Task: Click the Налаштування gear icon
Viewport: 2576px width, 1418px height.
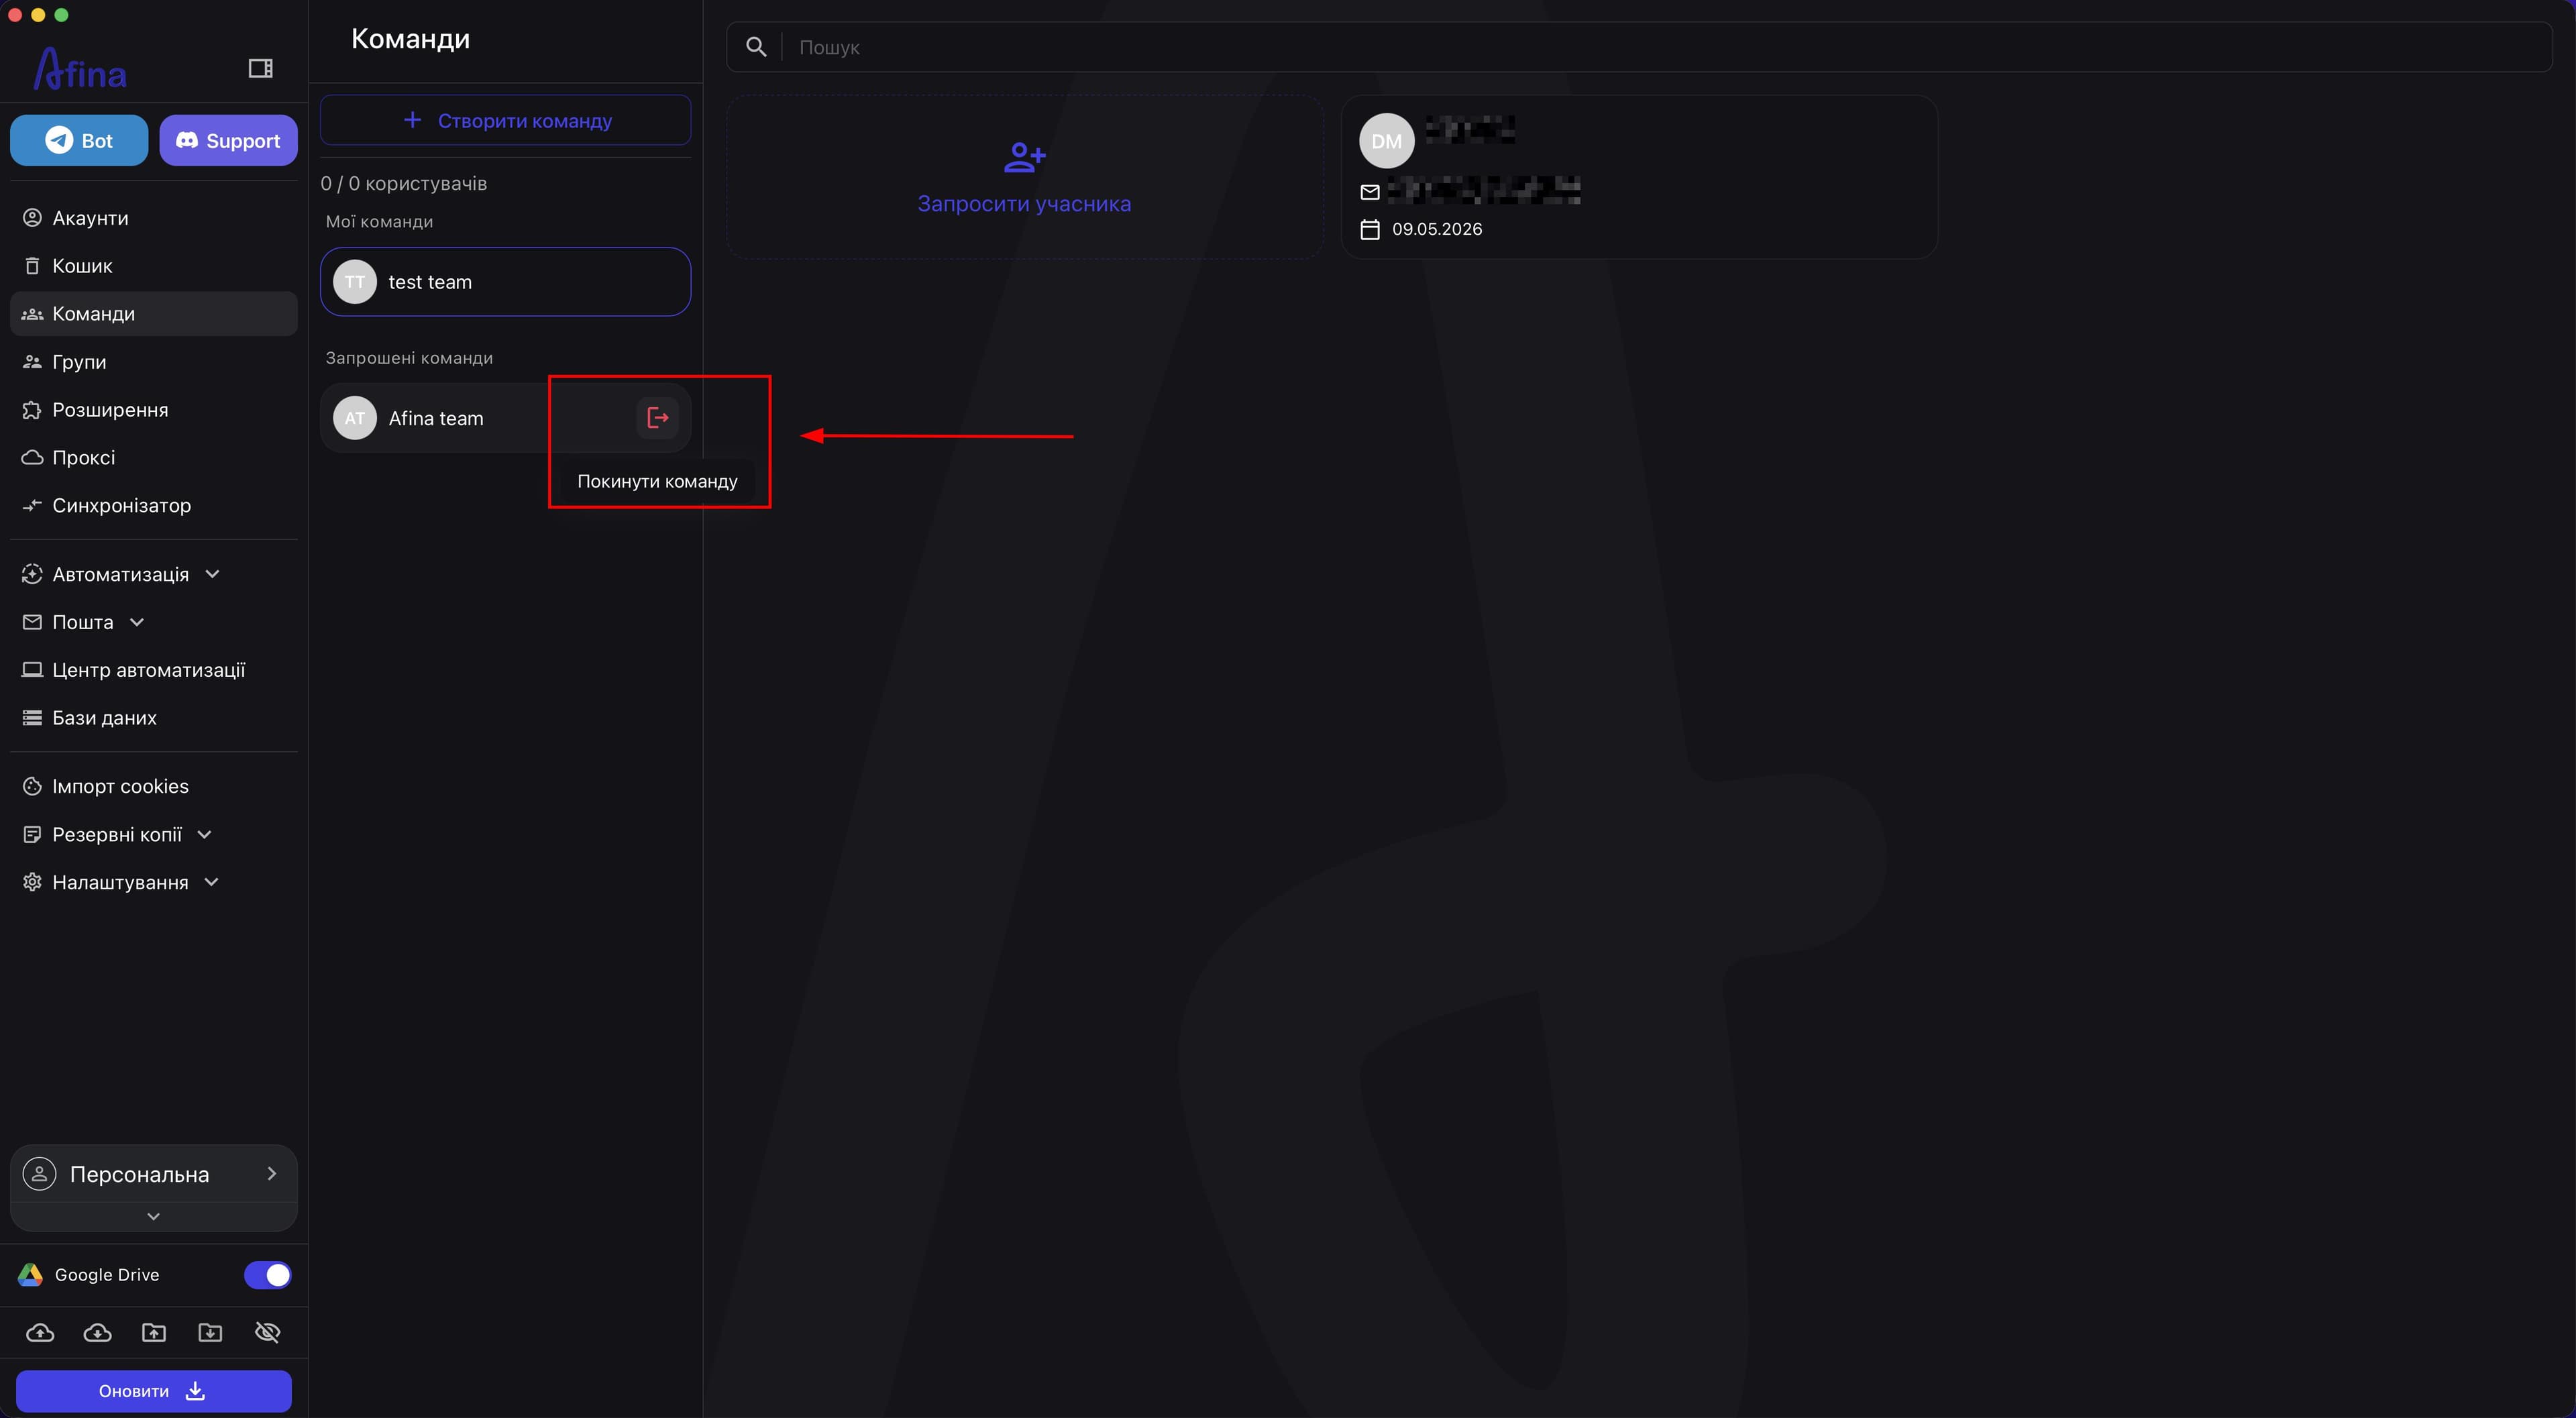Action: [32, 883]
